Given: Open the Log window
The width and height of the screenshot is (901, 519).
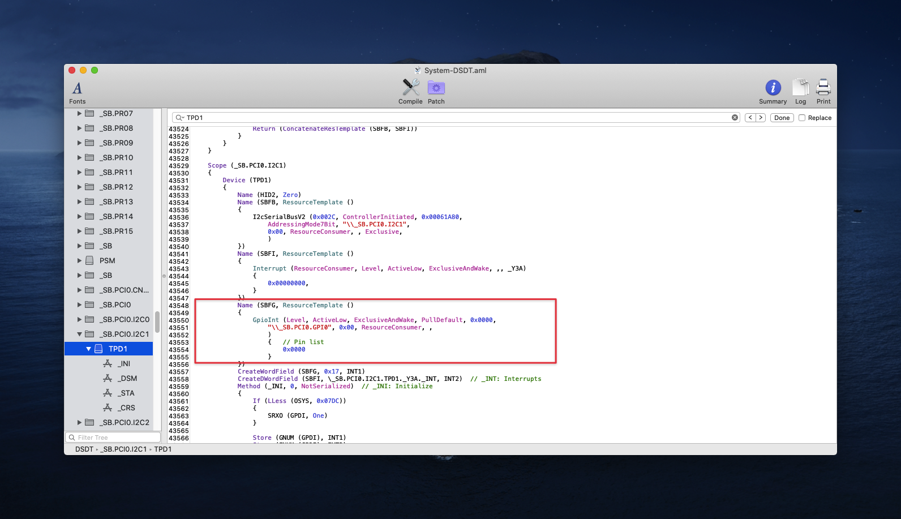Looking at the screenshot, I should coord(800,88).
